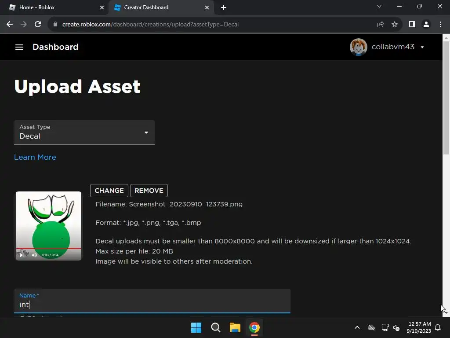
Task: Click the uploaded decal preview thumbnail
Action: click(x=48, y=226)
